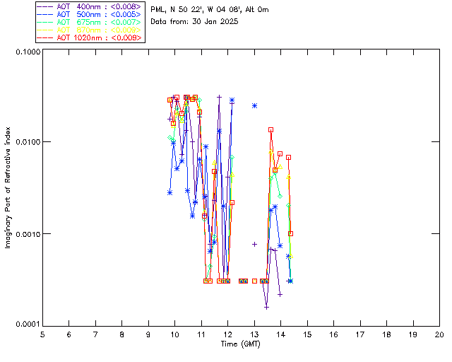The image size is (452, 362).
Task: Click the x-axis tick label 5
Action: tap(42, 334)
